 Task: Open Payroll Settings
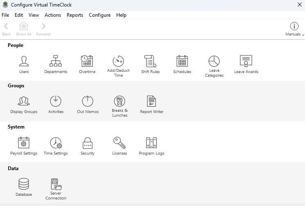(24, 146)
